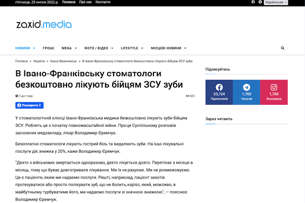
Task: Click the Telegram icon in top bar
Action: 260,2
